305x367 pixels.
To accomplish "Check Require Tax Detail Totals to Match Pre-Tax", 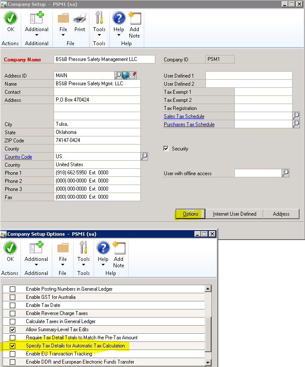I will pyautogui.click(x=13, y=338).
